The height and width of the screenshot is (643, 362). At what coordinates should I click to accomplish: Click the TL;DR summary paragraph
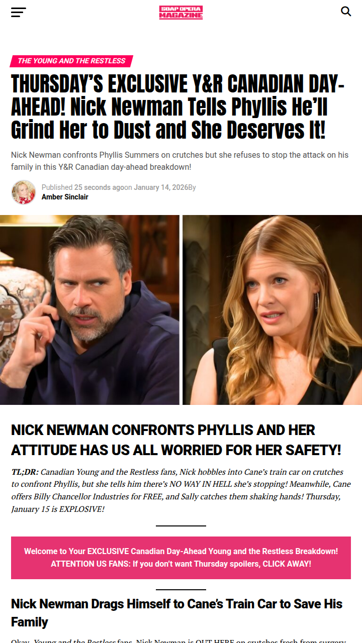pyautogui.click(x=181, y=491)
